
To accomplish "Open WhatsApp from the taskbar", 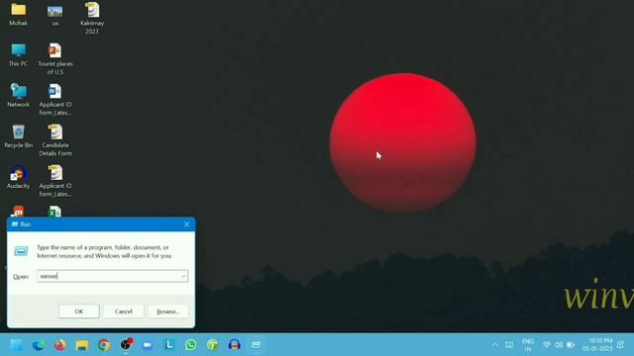I will (191, 345).
